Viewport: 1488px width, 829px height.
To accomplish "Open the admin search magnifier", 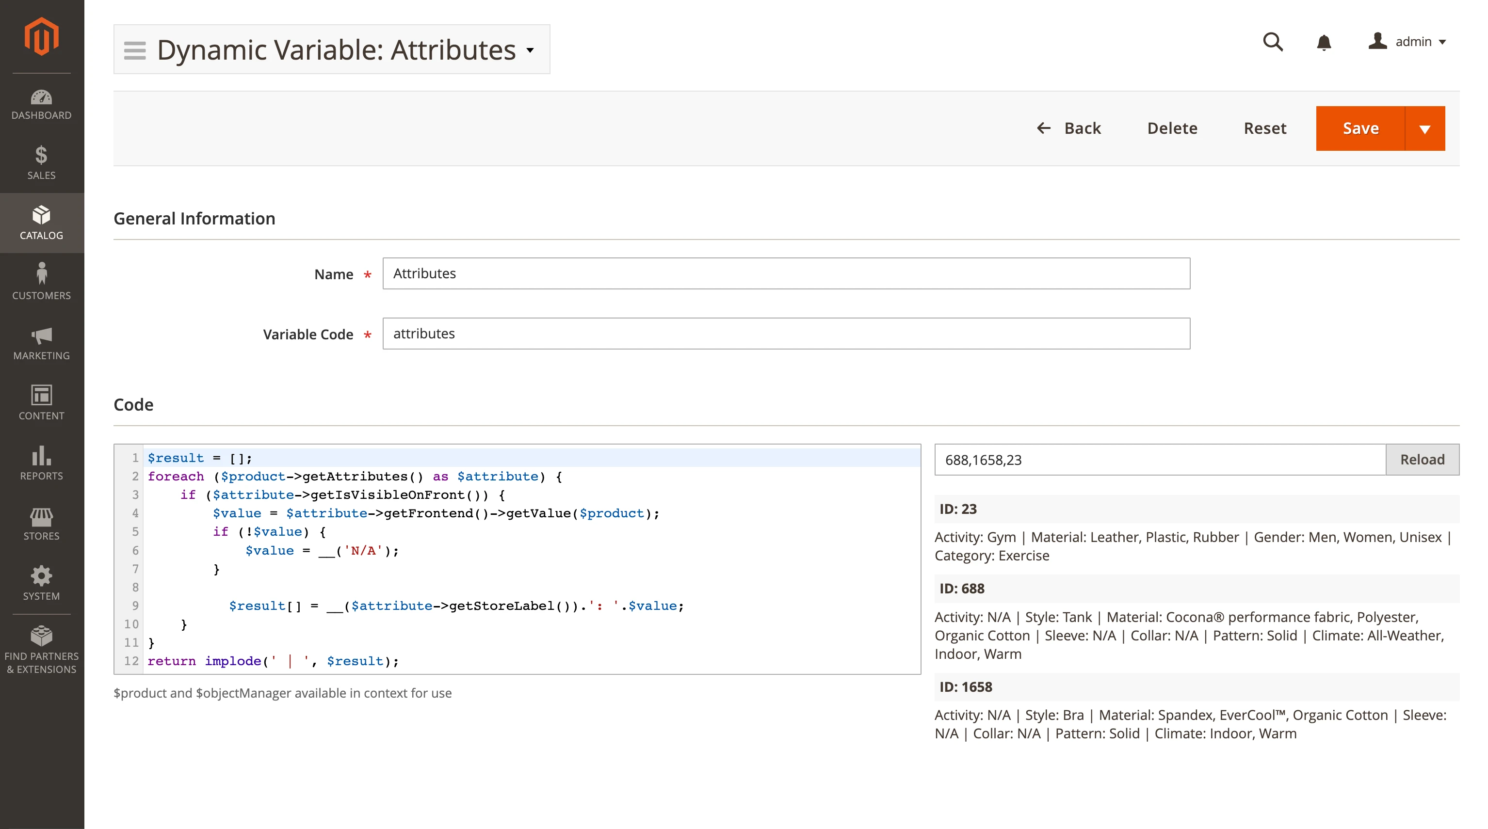I will pos(1273,42).
